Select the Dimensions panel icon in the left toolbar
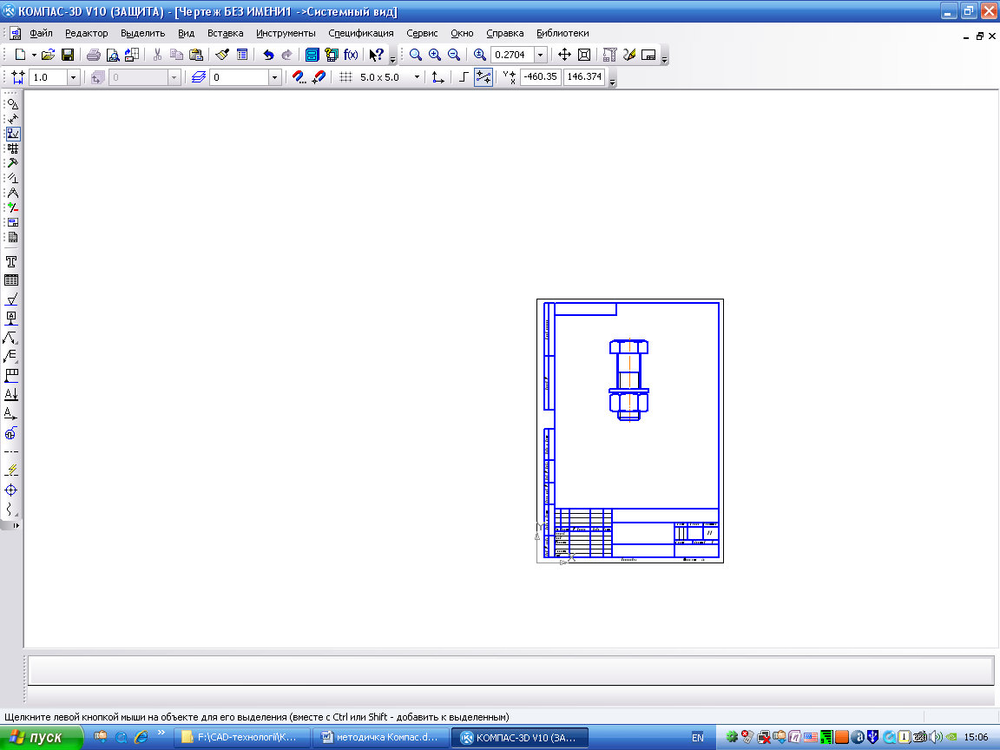 coord(12,119)
